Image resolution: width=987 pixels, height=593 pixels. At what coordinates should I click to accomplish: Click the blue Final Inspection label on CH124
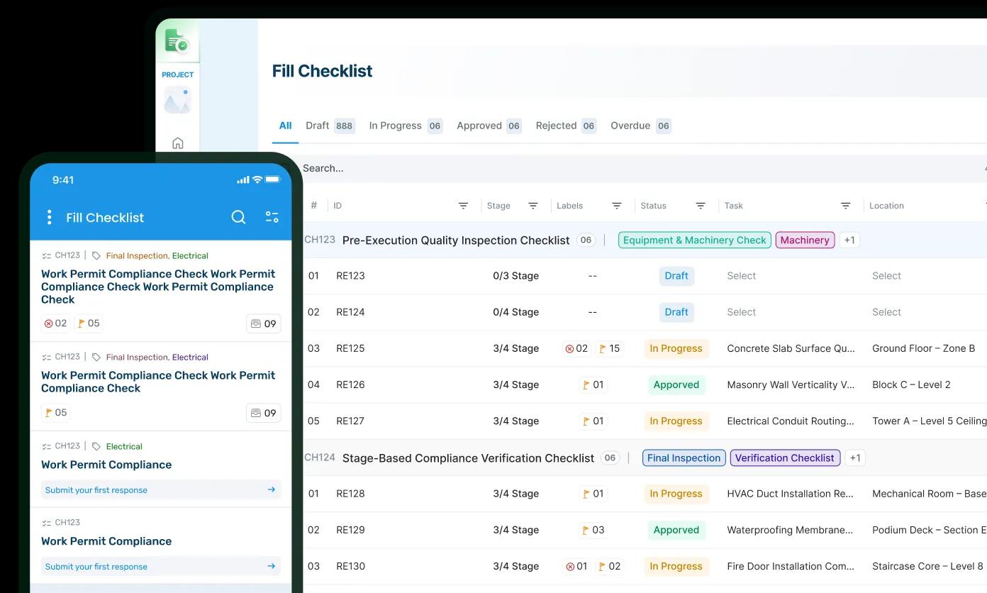tap(684, 458)
